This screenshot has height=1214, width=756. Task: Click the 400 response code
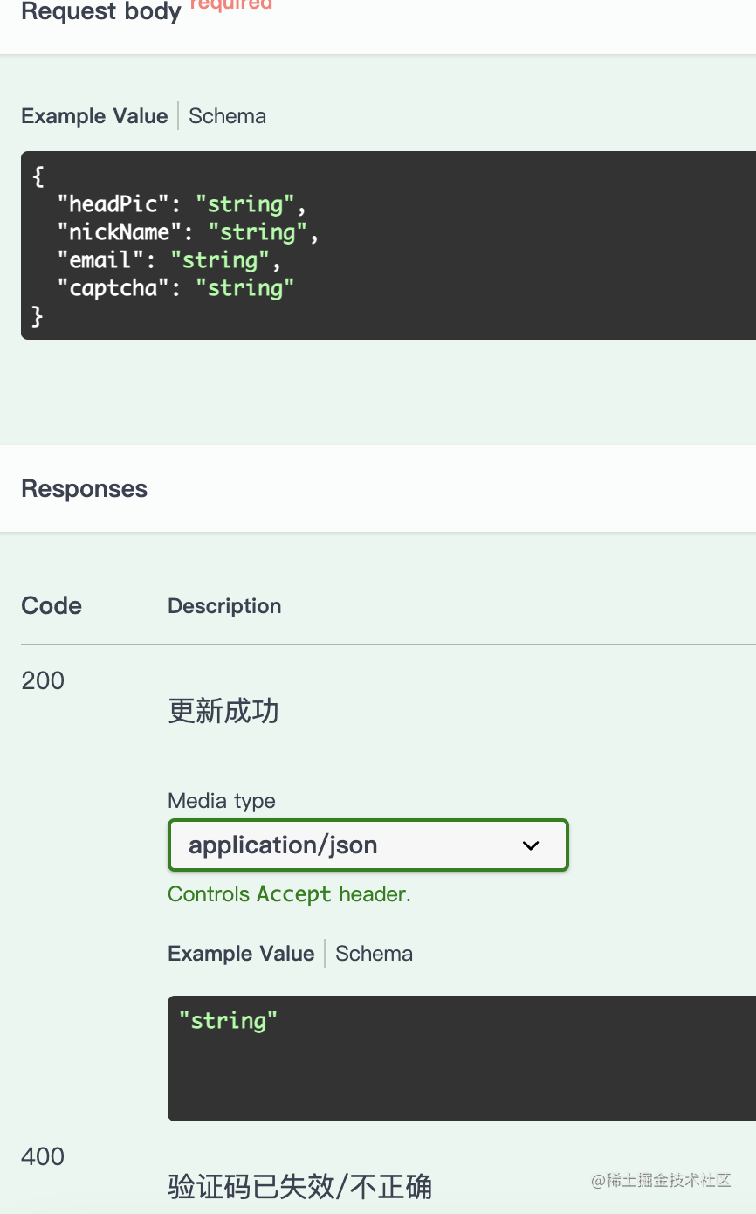click(43, 1157)
